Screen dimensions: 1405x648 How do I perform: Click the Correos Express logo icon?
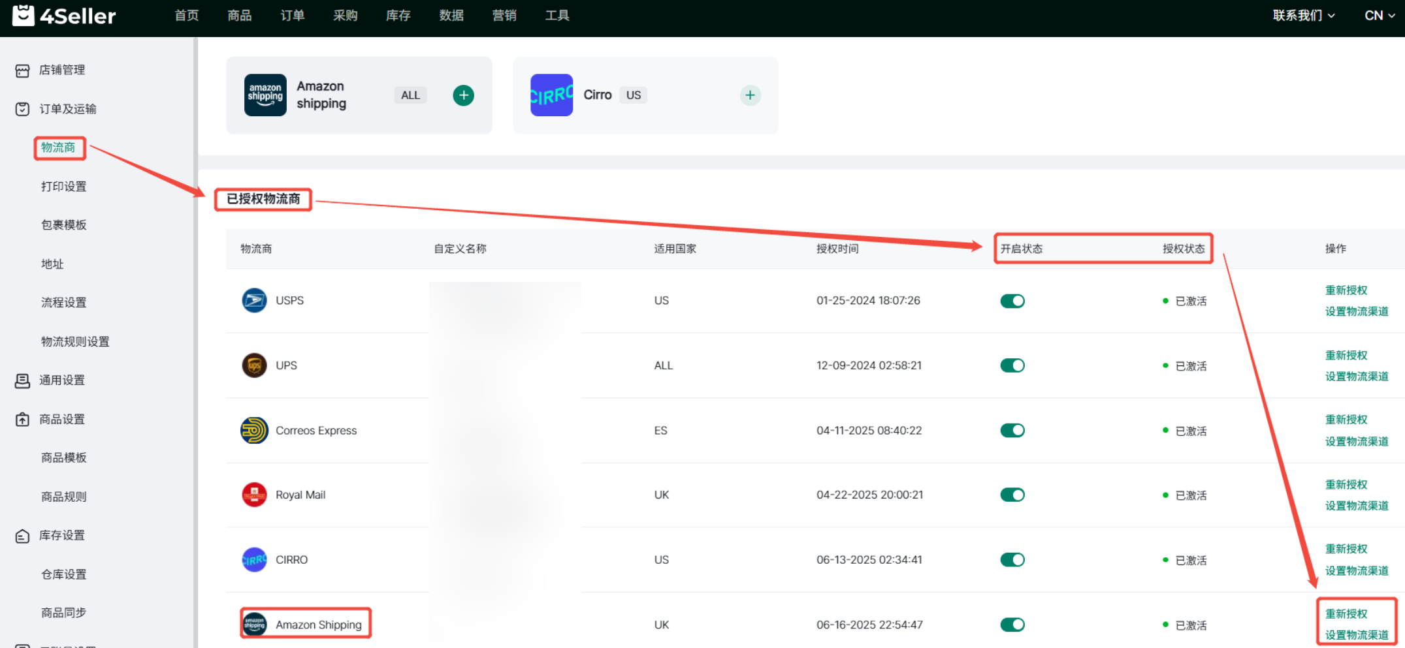254,431
